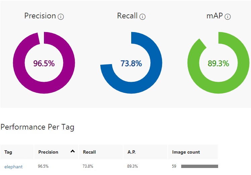Click the 89.3% value in the mAP donut

(218, 63)
